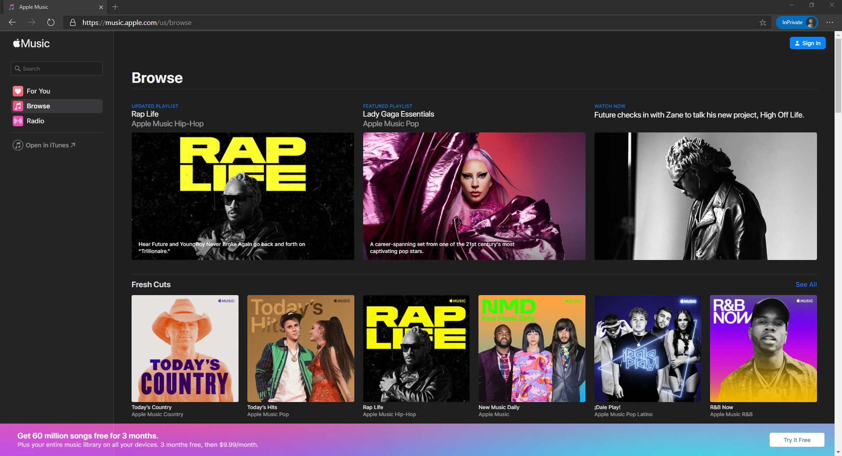
Task: Click Today's Hits caption title
Action: pos(262,407)
